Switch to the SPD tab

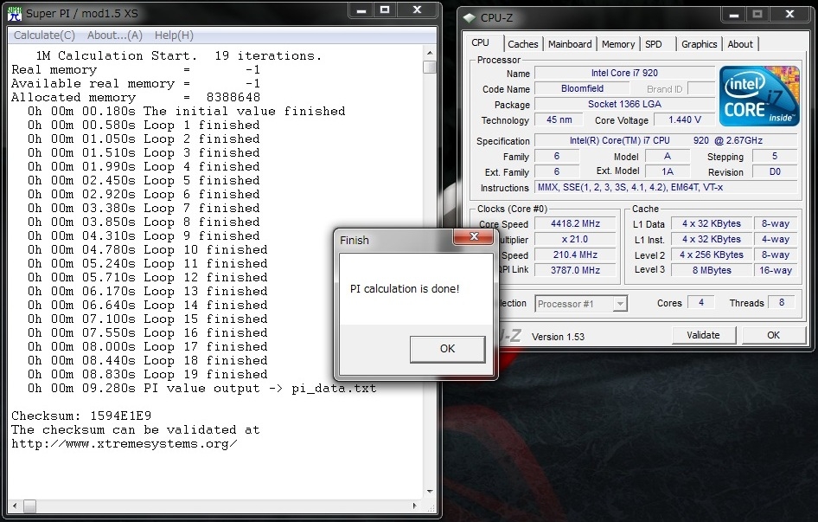[654, 44]
